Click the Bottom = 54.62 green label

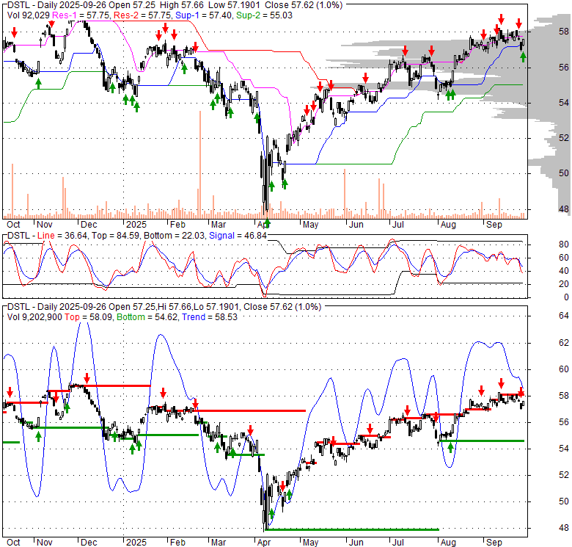click(x=147, y=317)
